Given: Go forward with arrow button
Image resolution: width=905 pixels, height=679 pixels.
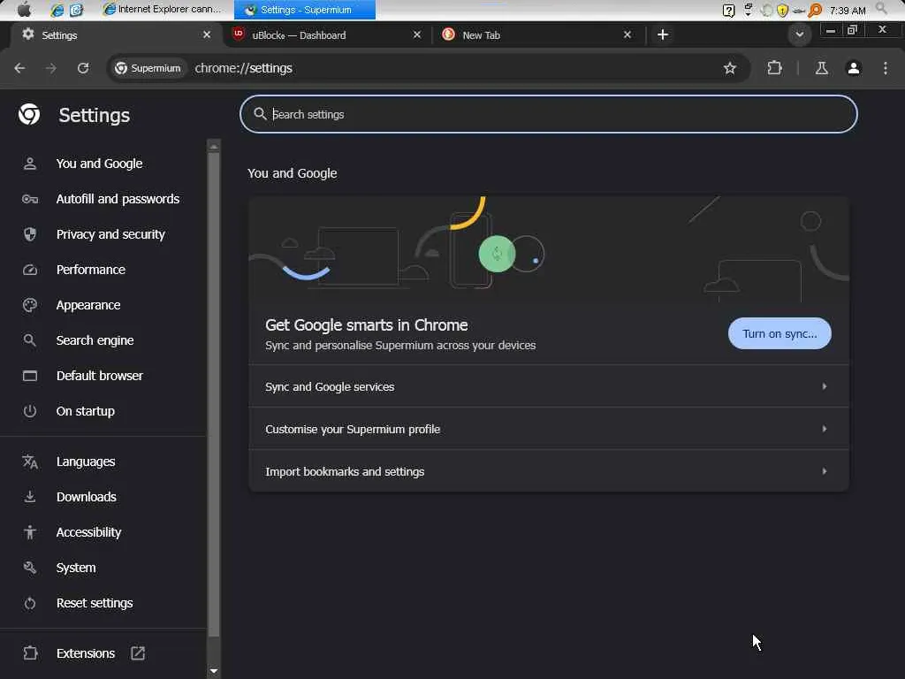Looking at the screenshot, I should click(x=51, y=68).
